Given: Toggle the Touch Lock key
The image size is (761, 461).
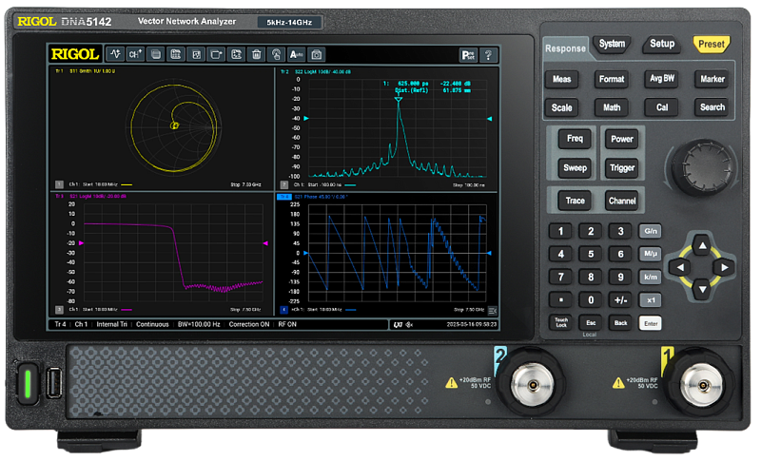Looking at the screenshot, I should pyautogui.click(x=561, y=323).
